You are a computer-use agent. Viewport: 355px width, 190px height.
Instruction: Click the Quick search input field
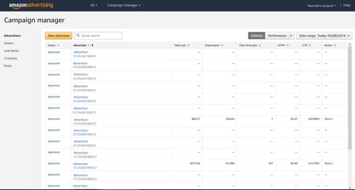98,35
